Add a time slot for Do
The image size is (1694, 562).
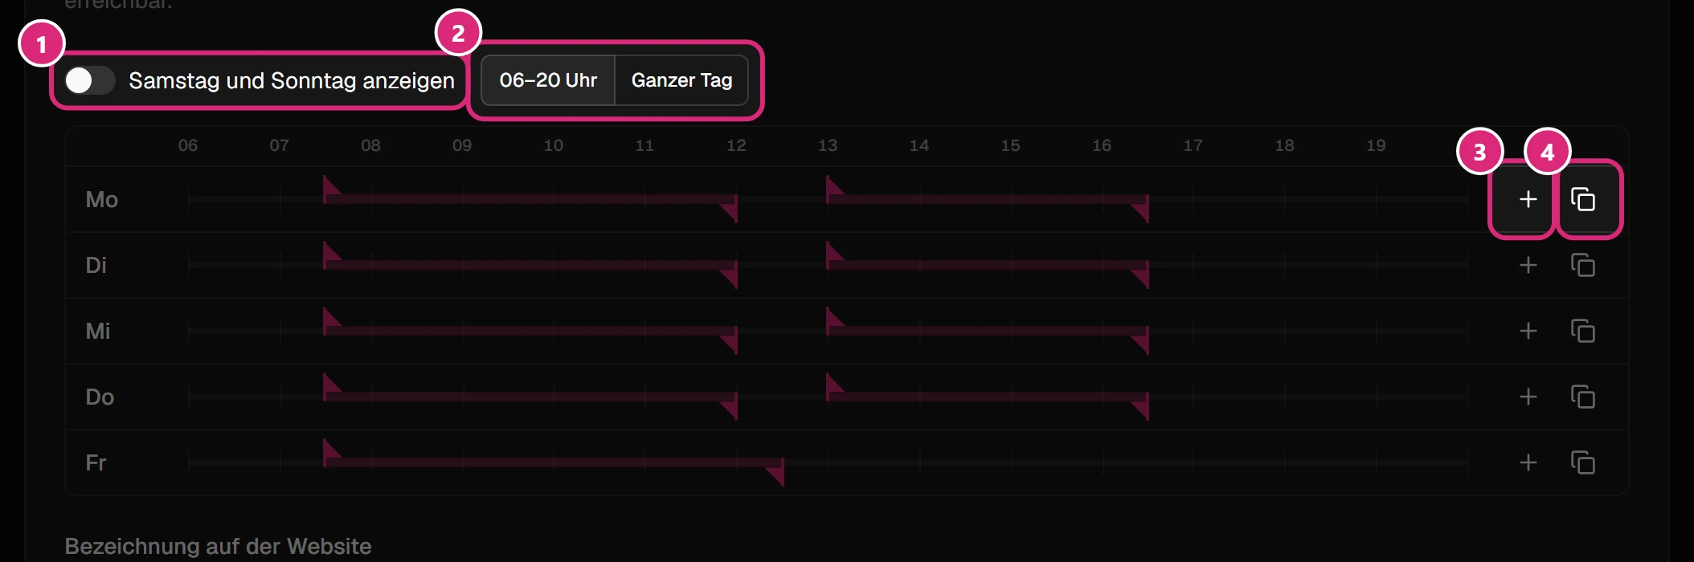1528,397
